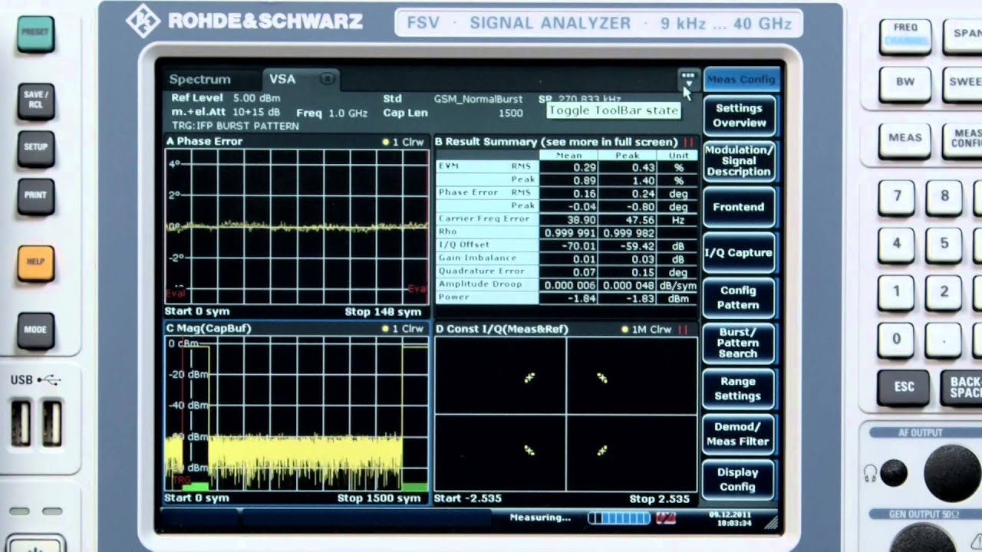Open Burst/Pattern Search softkey
Image resolution: width=982 pixels, height=552 pixels.
[738, 343]
